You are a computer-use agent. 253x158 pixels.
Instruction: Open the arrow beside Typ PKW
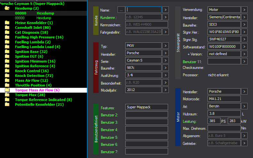(165, 46)
